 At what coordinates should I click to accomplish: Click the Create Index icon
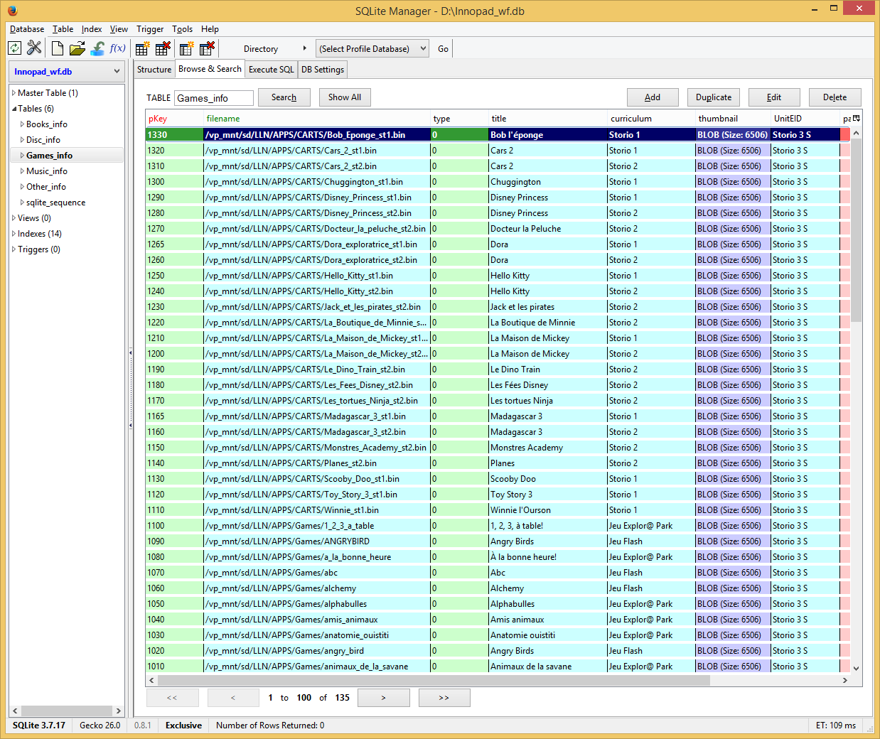coord(187,48)
